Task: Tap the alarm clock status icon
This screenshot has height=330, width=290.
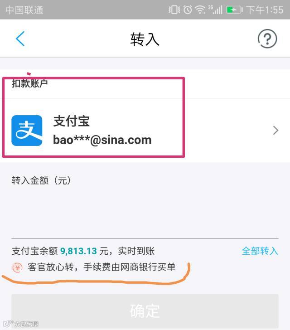Action: coord(188,10)
